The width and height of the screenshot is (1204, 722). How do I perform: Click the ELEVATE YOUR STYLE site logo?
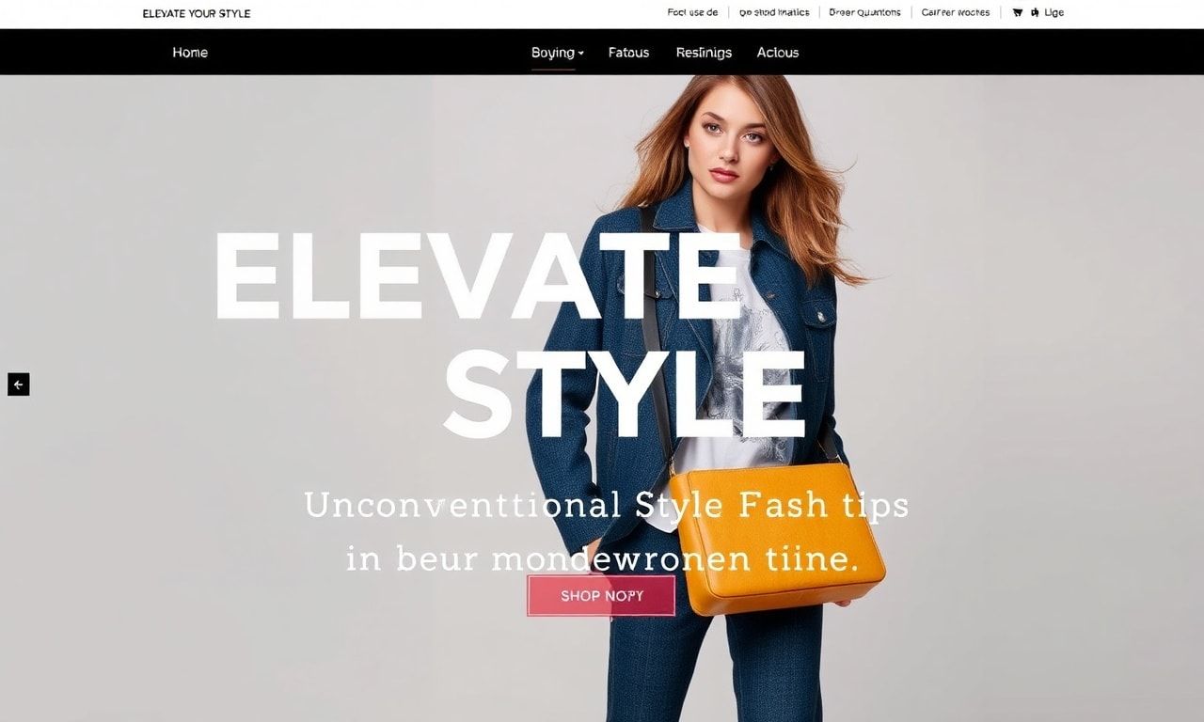pos(197,13)
